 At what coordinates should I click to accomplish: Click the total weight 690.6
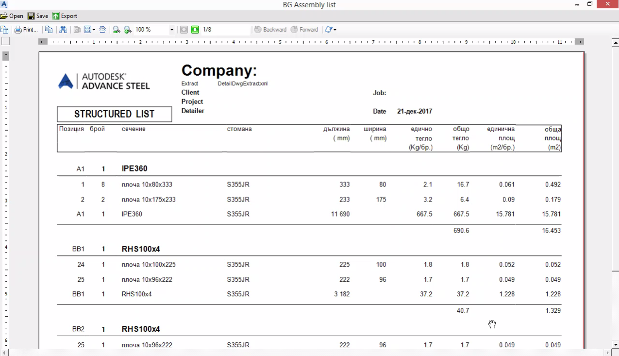(x=461, y=231)
